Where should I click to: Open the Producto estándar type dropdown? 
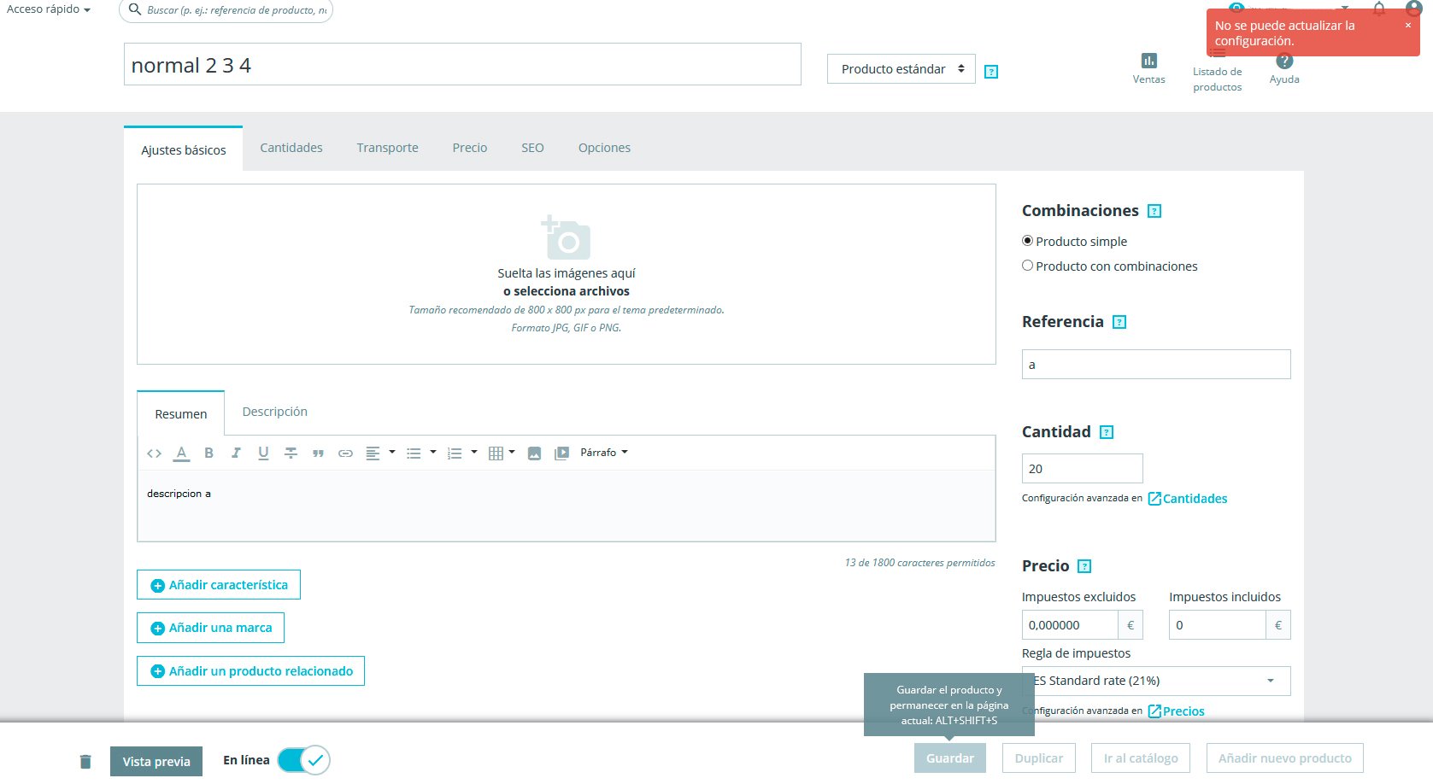point(901,69)
